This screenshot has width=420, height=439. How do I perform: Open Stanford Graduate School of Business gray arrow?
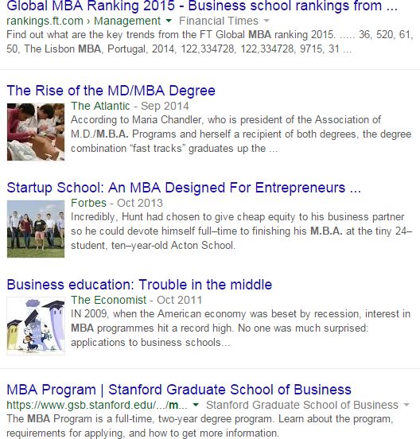click(x=406, y=405)
